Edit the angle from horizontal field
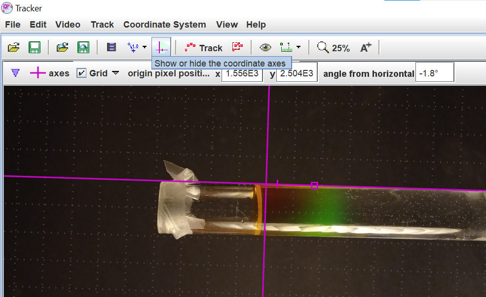 point(434,72)
